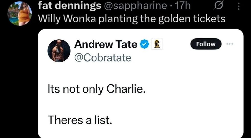The width and height of the screenshot is (251, 138).
Task: Open the quoted tweet's horizontal three-dot menu
Action: (230, 44)
